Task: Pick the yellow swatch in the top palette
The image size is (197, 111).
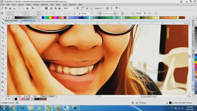Action: coord(50,18)
